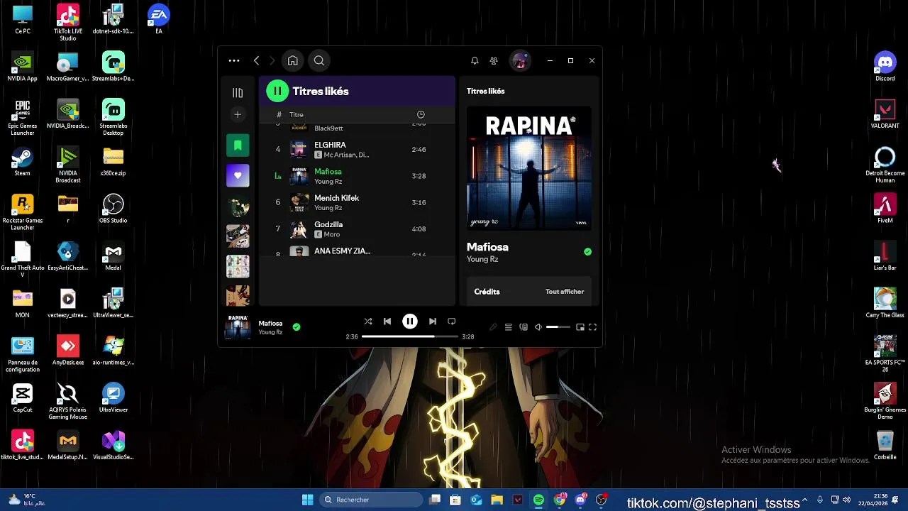908x511 pixels.
Task: Pause playback with green Titres likés button
Action: coord(277,91)
